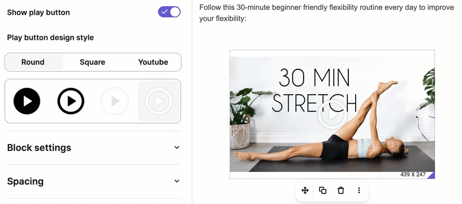
Task: Open more options three-dot menu
Action: pos(359,191)
